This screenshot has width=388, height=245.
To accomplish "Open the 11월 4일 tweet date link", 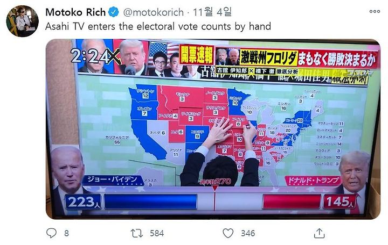I will [212, 12].
